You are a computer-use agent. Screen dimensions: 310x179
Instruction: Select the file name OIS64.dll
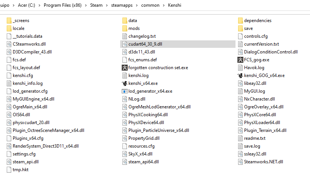coord(21,115)
